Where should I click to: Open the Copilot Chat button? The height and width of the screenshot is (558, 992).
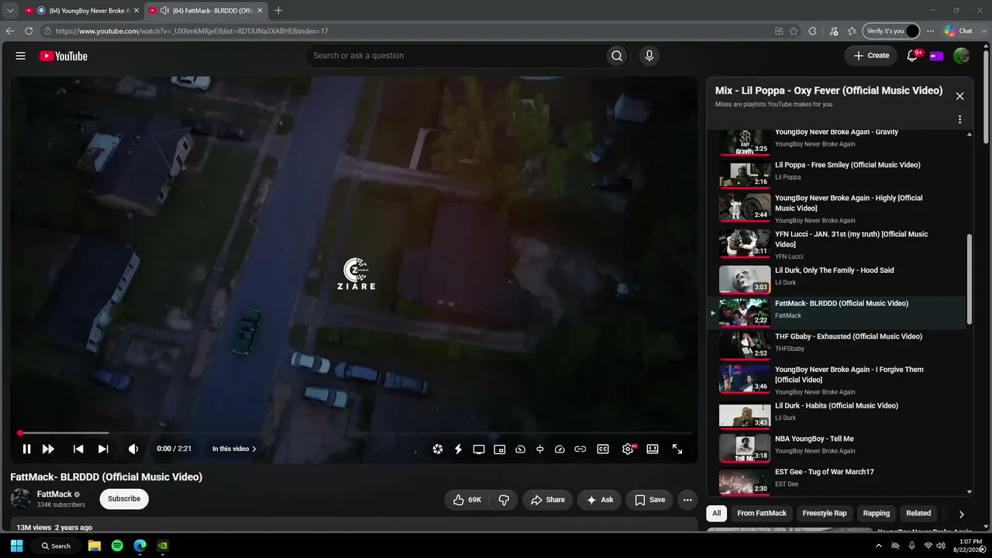959,31
